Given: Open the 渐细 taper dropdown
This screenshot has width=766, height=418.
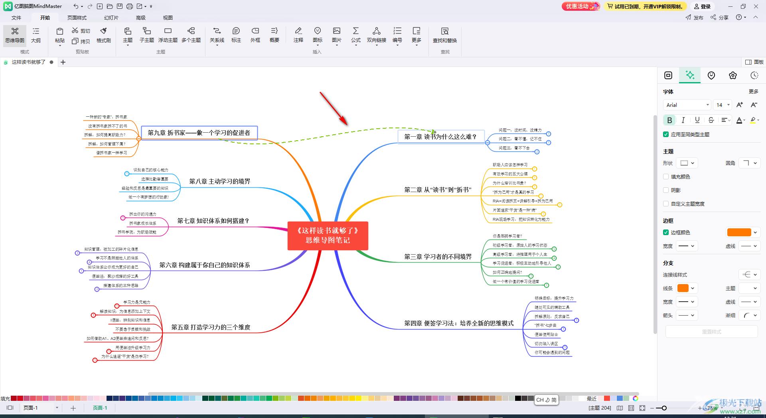Looking at the screenshot, I should coord(749,315).
